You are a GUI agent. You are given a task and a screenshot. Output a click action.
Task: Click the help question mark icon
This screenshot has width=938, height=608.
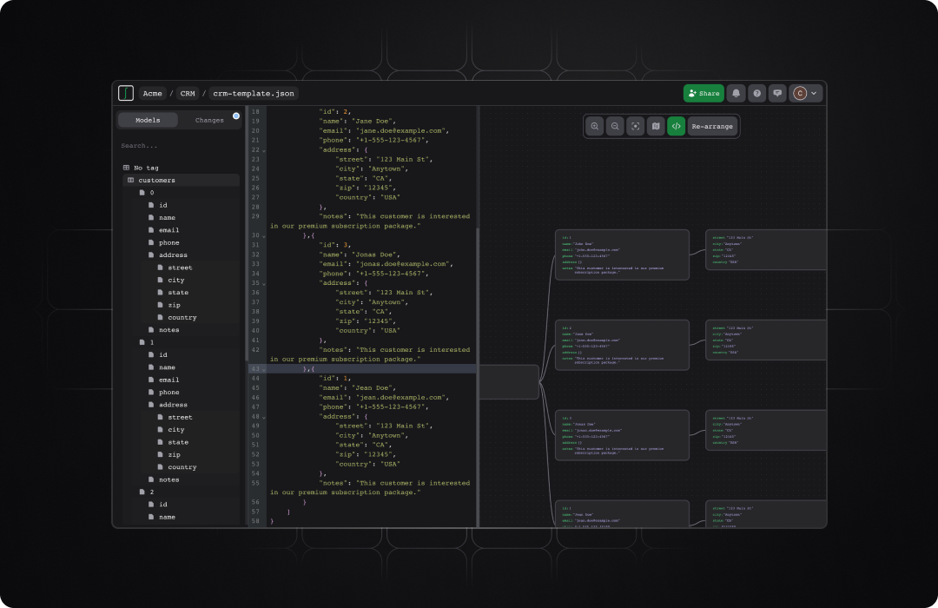(757, 93)
